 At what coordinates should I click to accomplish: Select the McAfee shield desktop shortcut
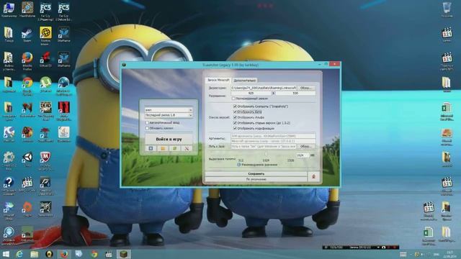[45, 160]
